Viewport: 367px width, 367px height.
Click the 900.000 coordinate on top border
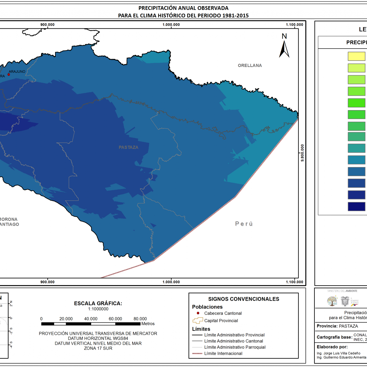[x=47, y=25]
